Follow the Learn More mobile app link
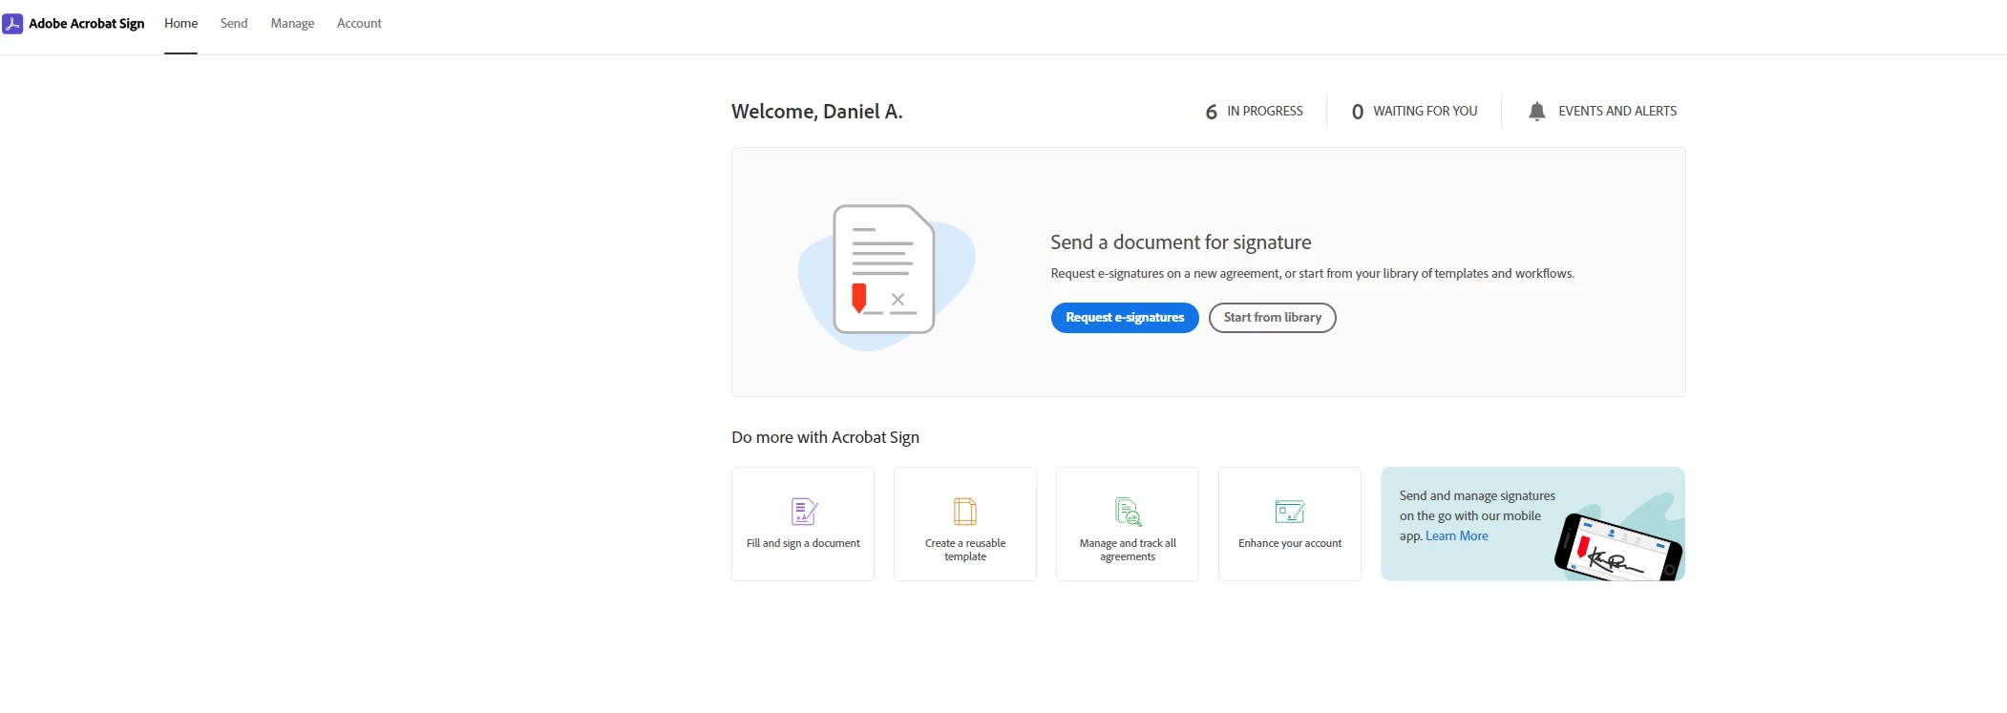Screen dimensions: 2007x713 [x=1457, y=536]
